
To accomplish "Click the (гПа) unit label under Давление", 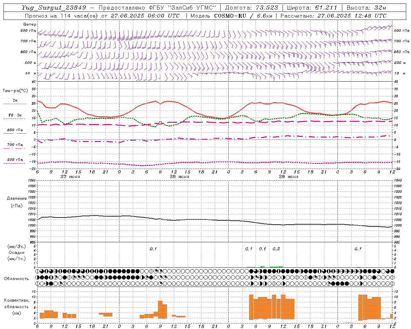I will click(x=16, y=205).
